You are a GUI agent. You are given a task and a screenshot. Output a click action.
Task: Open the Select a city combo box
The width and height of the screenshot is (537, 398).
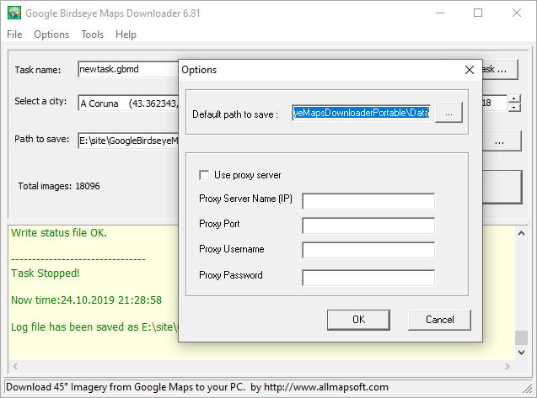tap(128, 103)
